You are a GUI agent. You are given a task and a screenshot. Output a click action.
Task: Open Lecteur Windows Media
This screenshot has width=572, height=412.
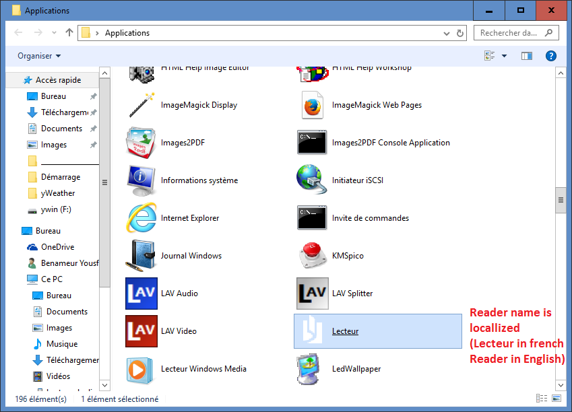click(x=202, y=368)
